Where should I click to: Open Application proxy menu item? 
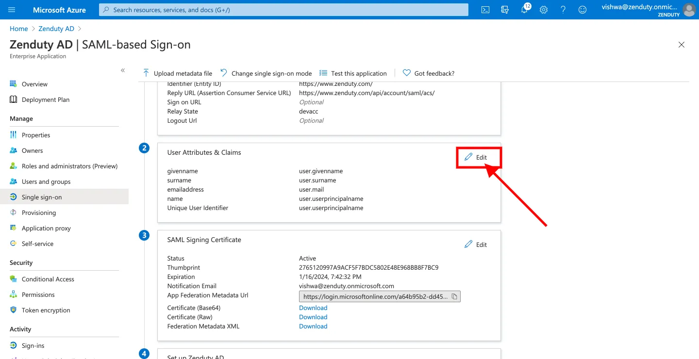[46, 228]
